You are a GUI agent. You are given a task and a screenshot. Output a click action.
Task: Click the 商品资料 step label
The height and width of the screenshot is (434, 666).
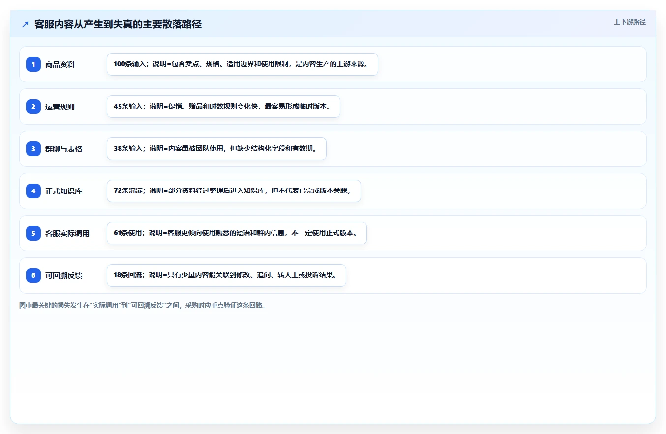coord(60,64)
